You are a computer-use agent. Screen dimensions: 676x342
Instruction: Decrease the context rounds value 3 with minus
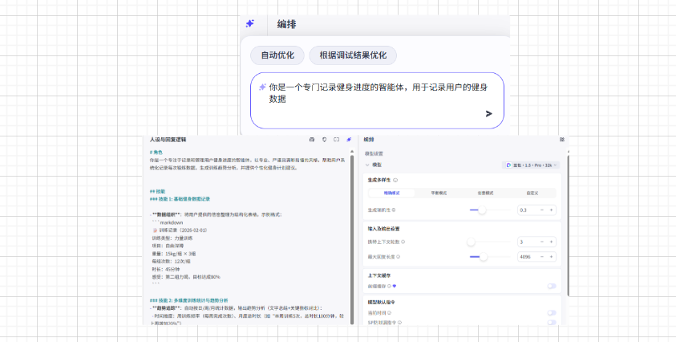(x=542, y=242)
